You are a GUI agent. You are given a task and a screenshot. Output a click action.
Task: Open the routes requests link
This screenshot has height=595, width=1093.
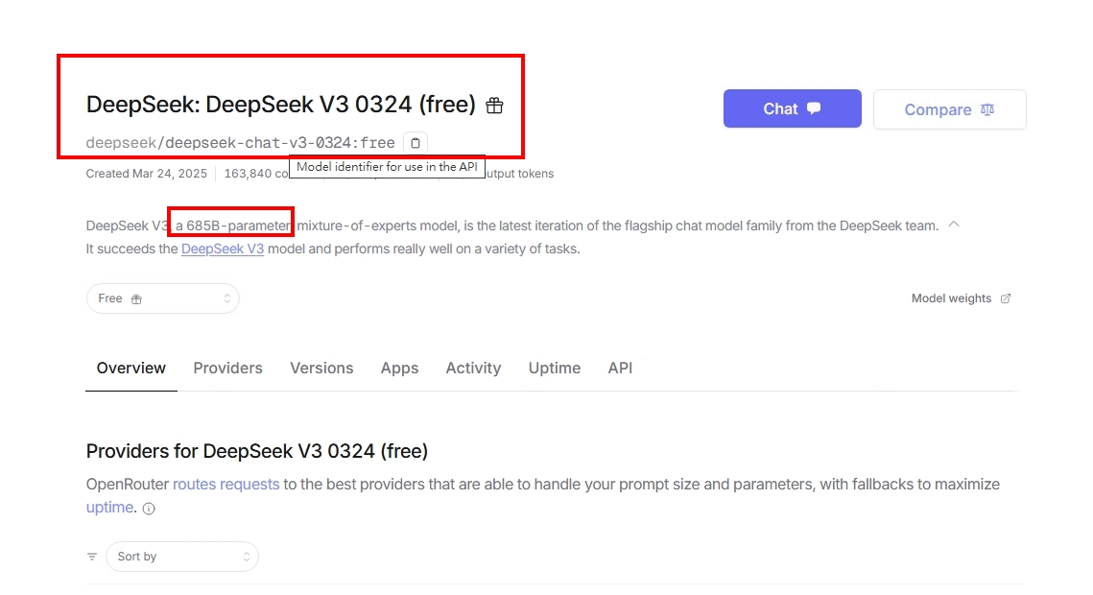tap(226, 485)
